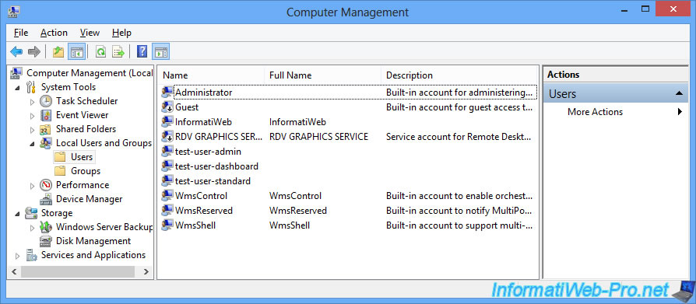Toggle the Show/Hide Console Tree icon
Screen dimensions: 696x304
(77, 52)
